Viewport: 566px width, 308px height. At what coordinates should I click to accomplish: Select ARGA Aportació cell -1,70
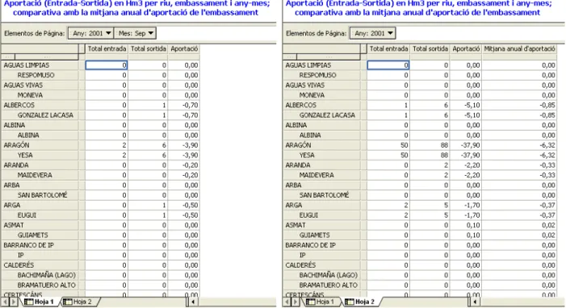pos(466,206)
